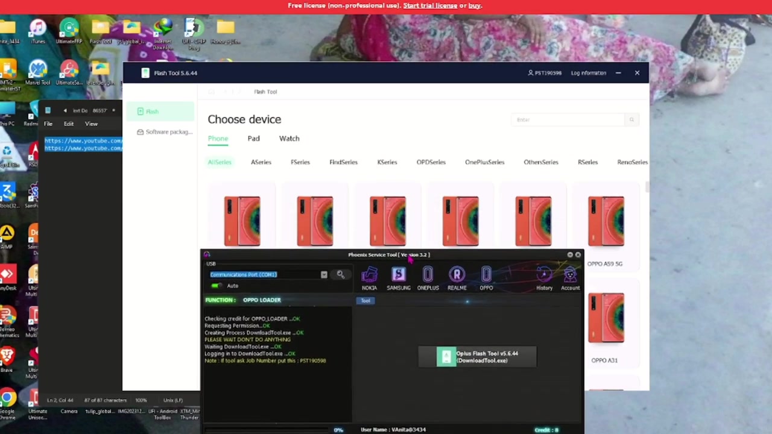Switch to the Watch device tab

(289, 139)
